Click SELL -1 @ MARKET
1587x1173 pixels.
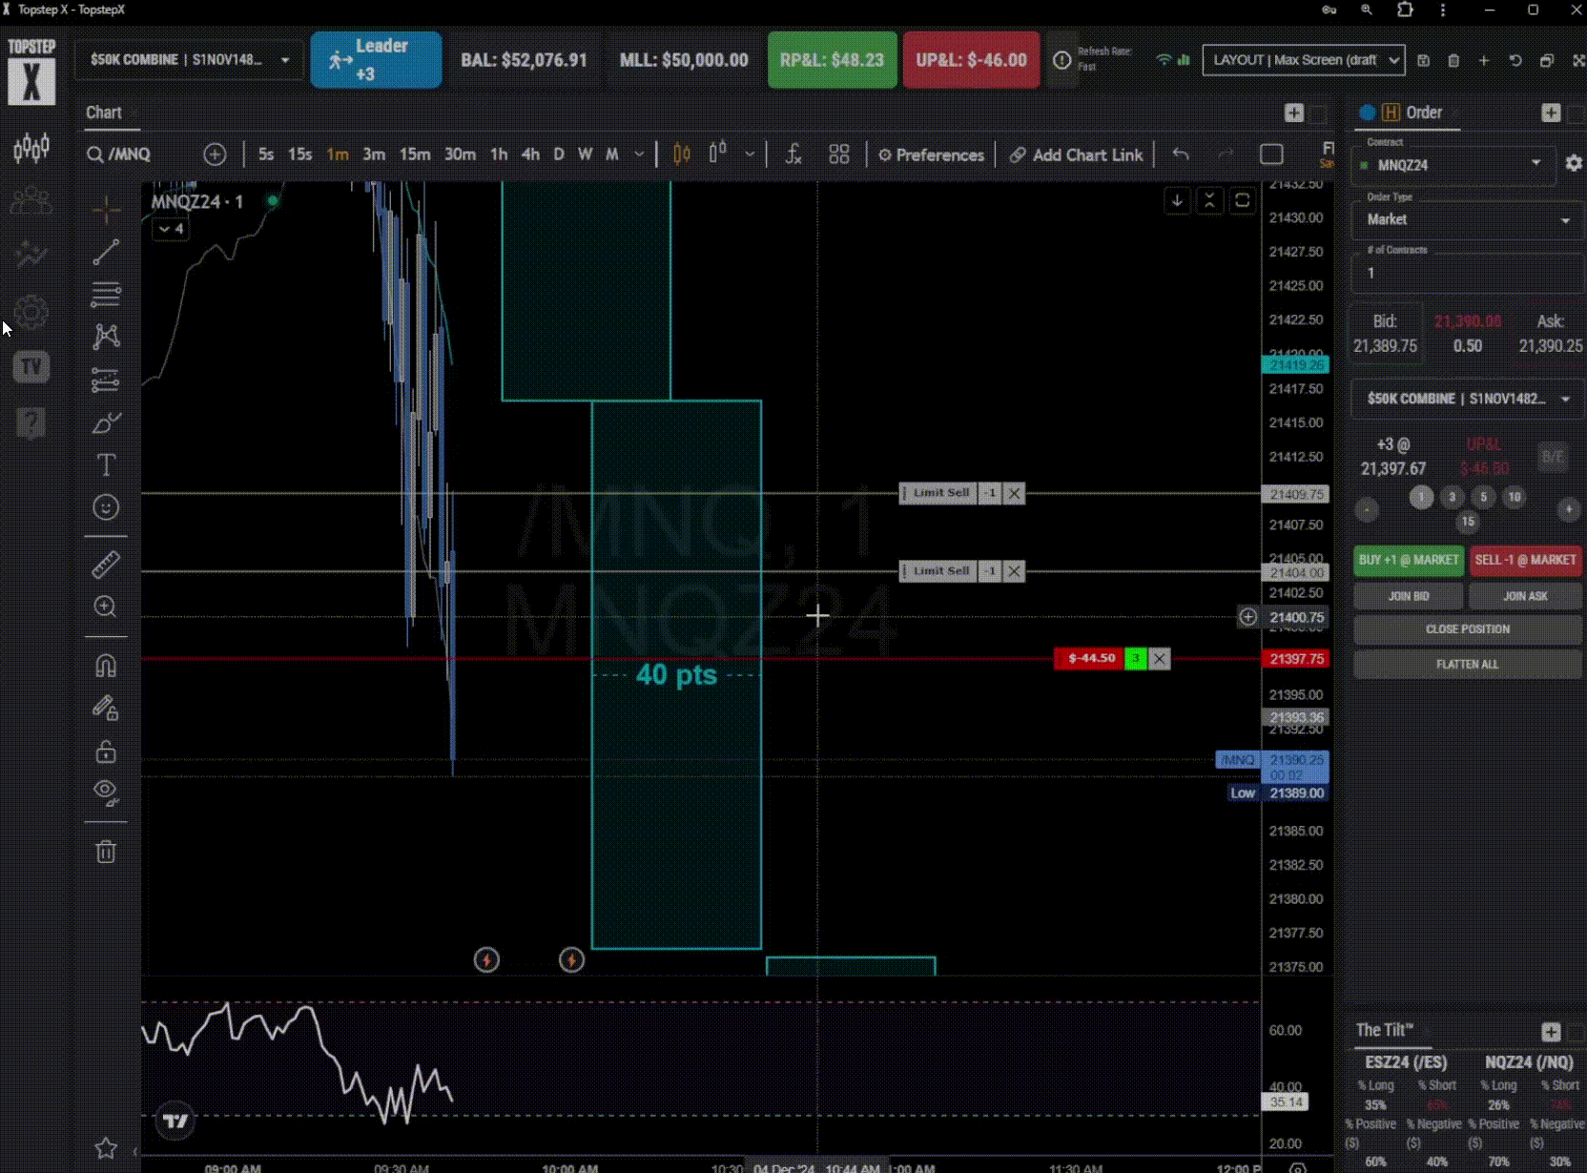(x=1525, y=560)
